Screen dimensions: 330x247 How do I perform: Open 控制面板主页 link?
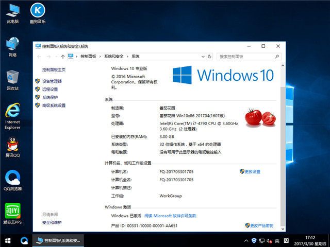[x=54, y=70]
